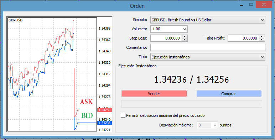Expand the Desviación máxima dropdown
Image resolution: width=275 pixels, height=140 pixels.
(x=215, y=125)
